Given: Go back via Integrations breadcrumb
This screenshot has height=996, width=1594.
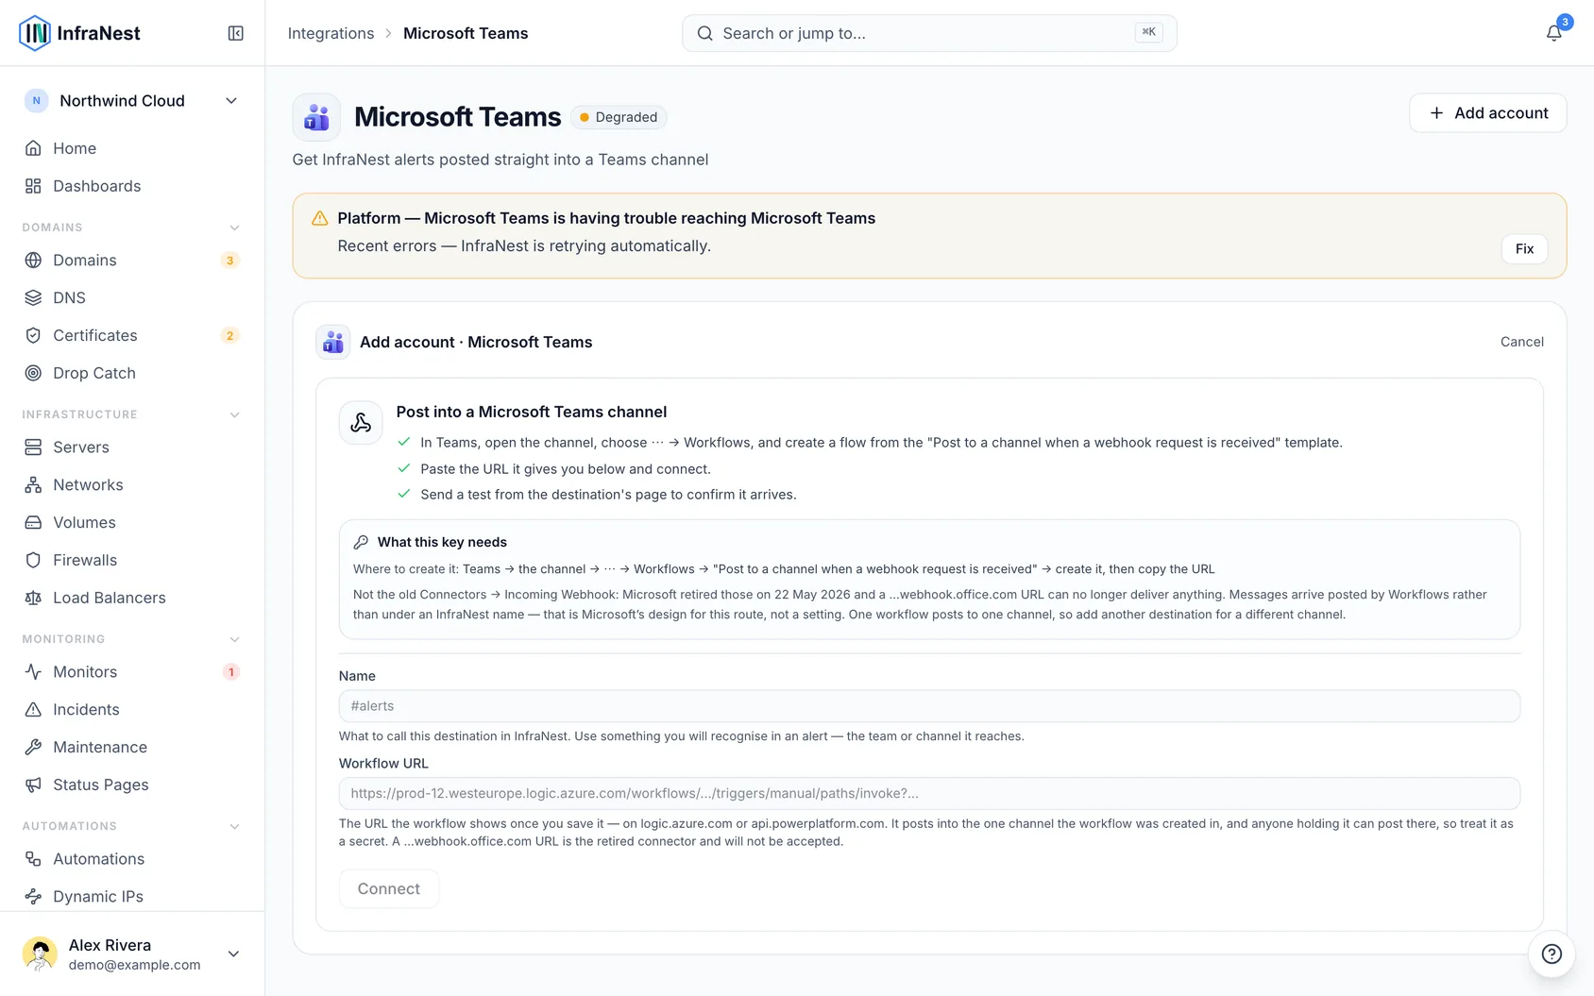Looking at the screenshot, I should 331,33.
